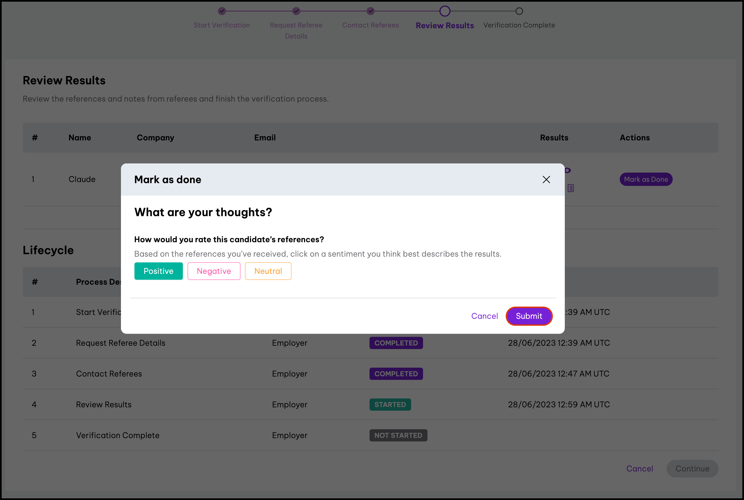
Task: Click the Start Verification step circle
Action: [222, 11]
